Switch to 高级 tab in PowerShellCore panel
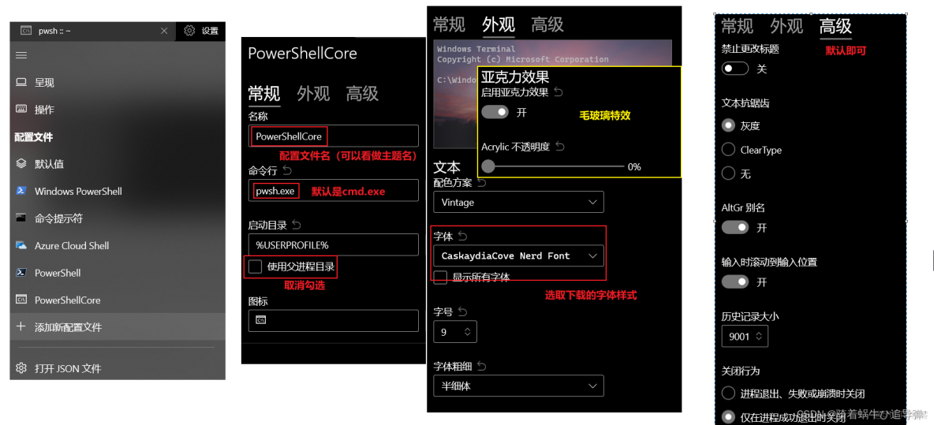Image resolution: width=934 pixels, height=425 pixels. coord(362,94)
